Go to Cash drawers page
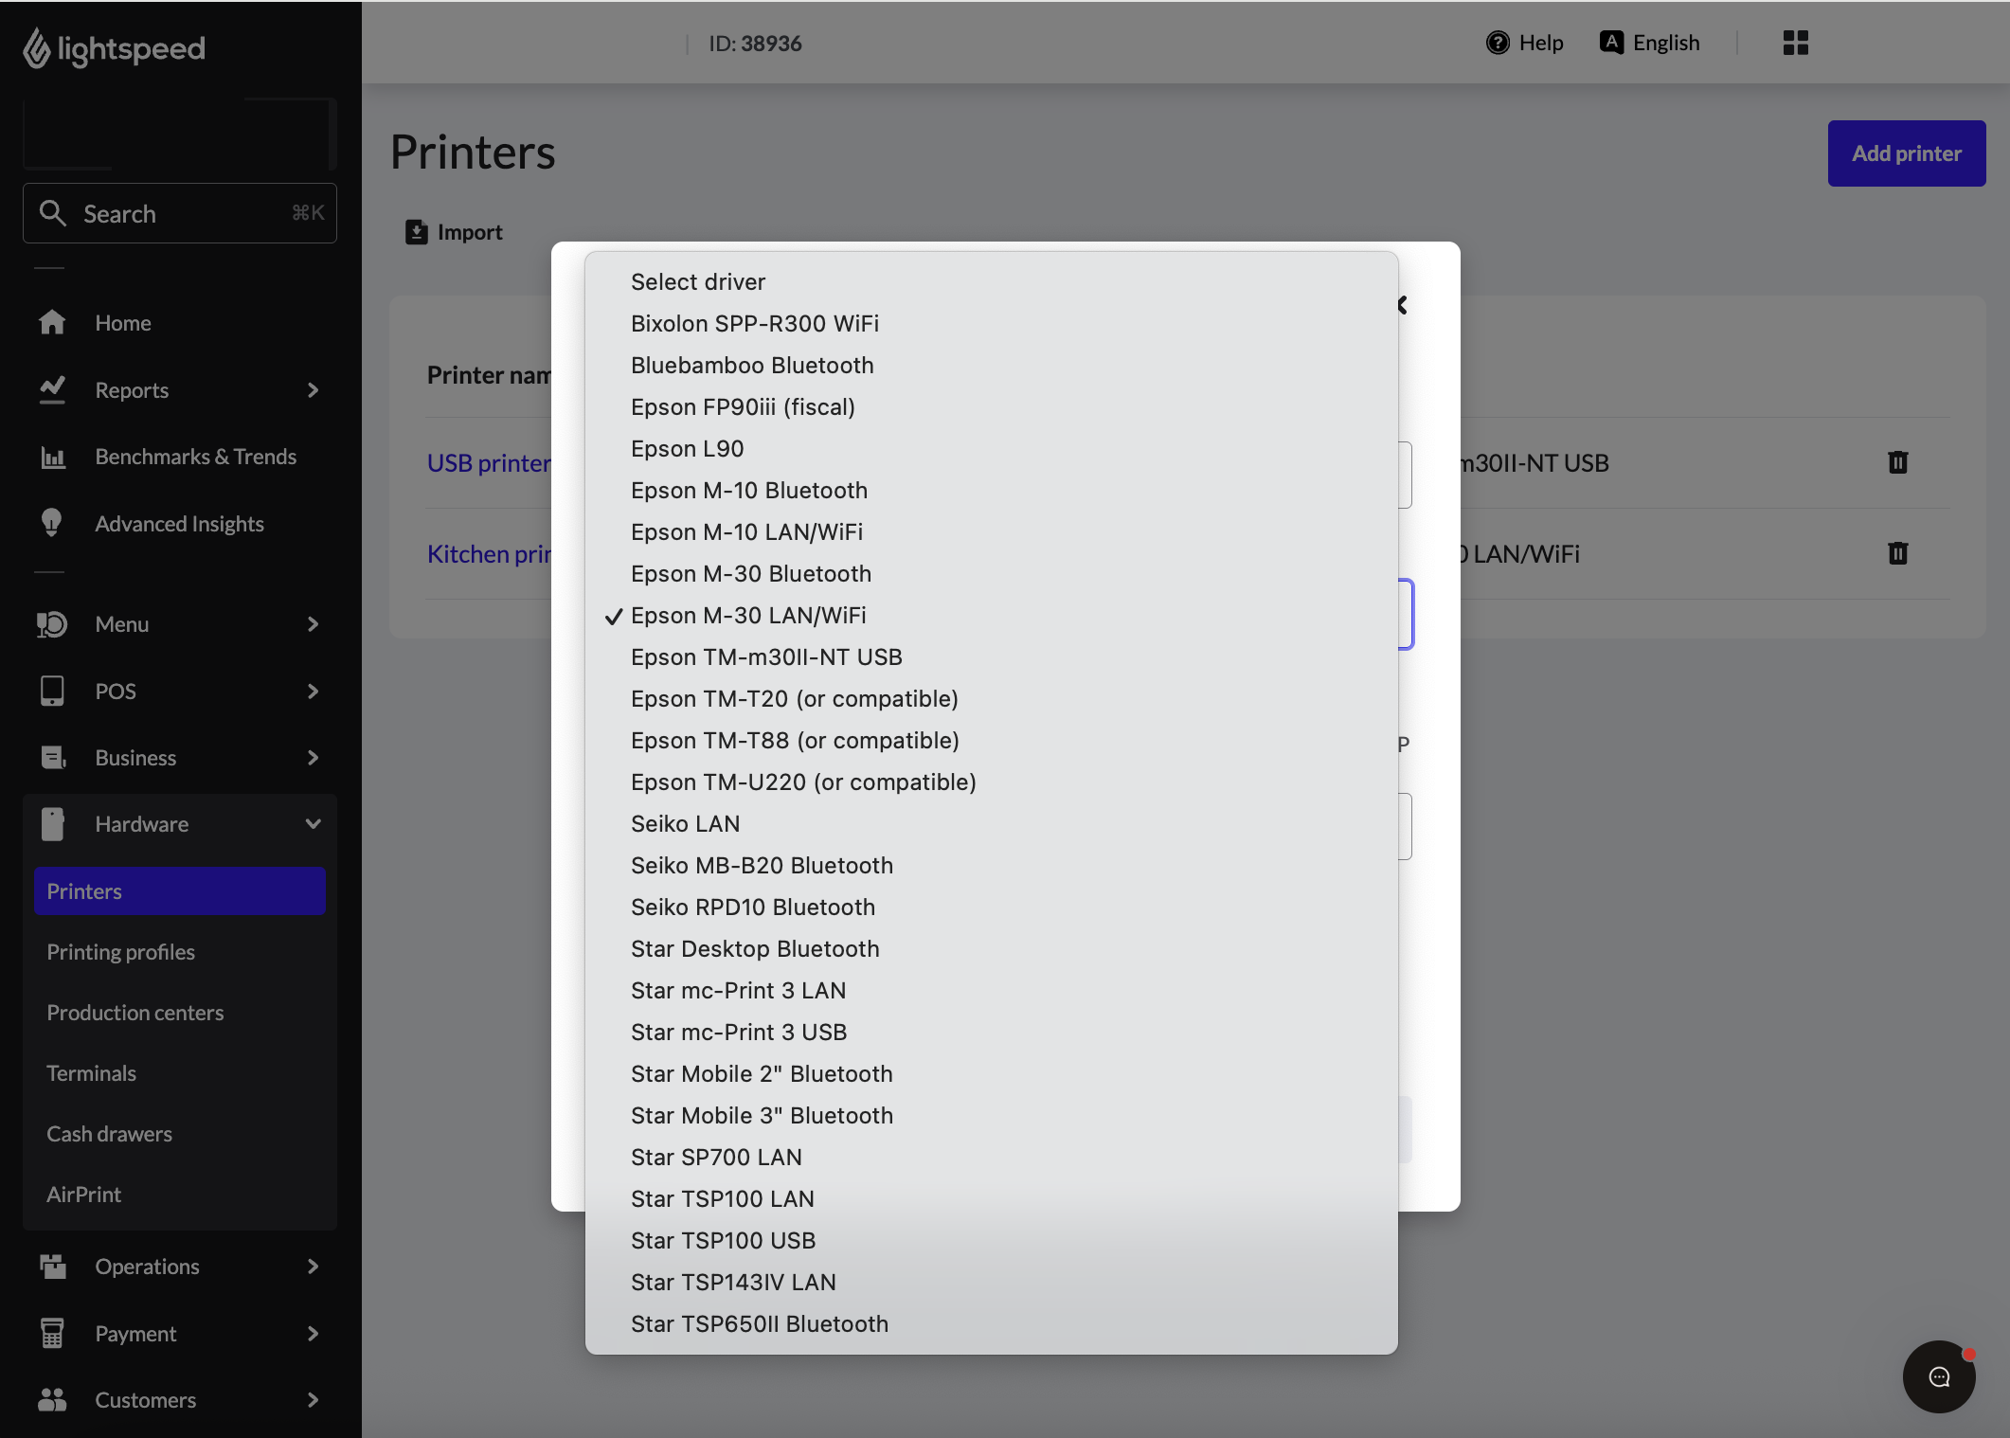This screenshot has width=2010, height=1438. pos(109,1134)
